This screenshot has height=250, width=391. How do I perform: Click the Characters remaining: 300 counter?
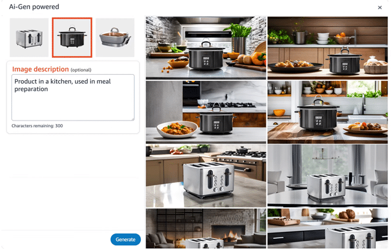tap(37, 126)
